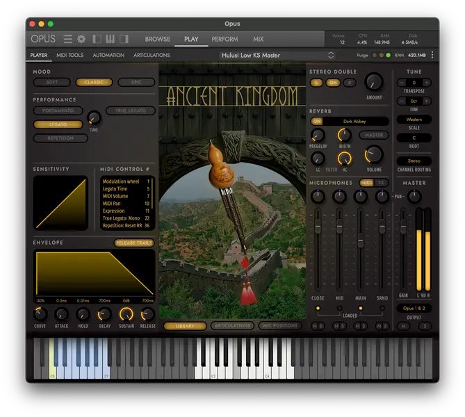Viewport: 465px width, 417px height.
Task: Turn off the Reverb ON switch
Action: pyautogui.click(x=317, y=121)
